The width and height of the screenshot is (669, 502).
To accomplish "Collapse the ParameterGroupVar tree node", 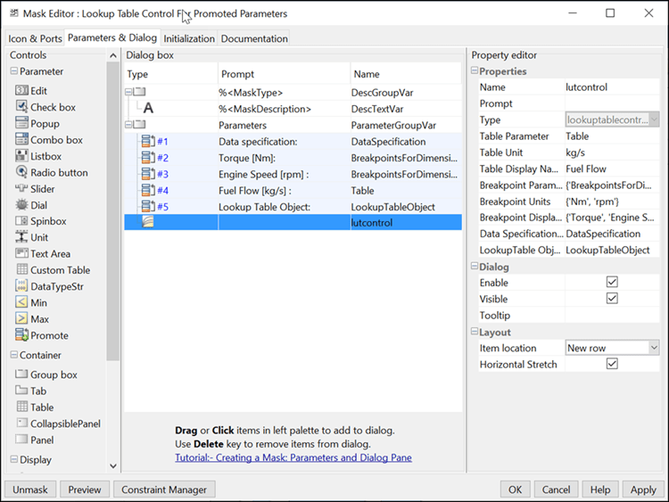I will [x=128, y=125].
